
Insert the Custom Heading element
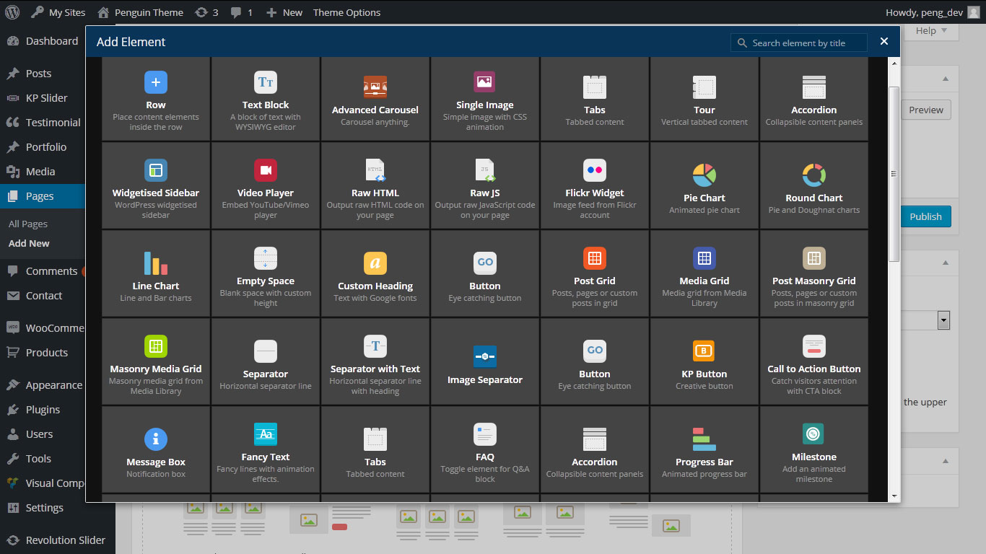pyautogui.click(x=375, y=263)
